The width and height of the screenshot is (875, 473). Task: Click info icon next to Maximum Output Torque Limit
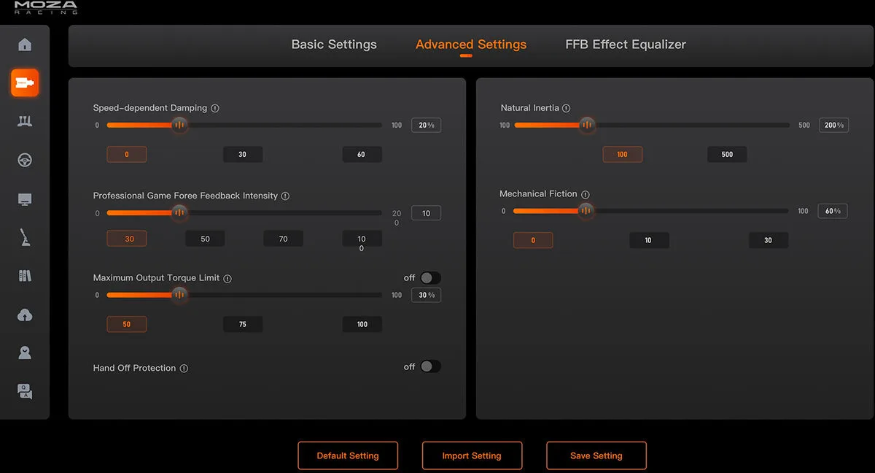(x=227, y=278)
